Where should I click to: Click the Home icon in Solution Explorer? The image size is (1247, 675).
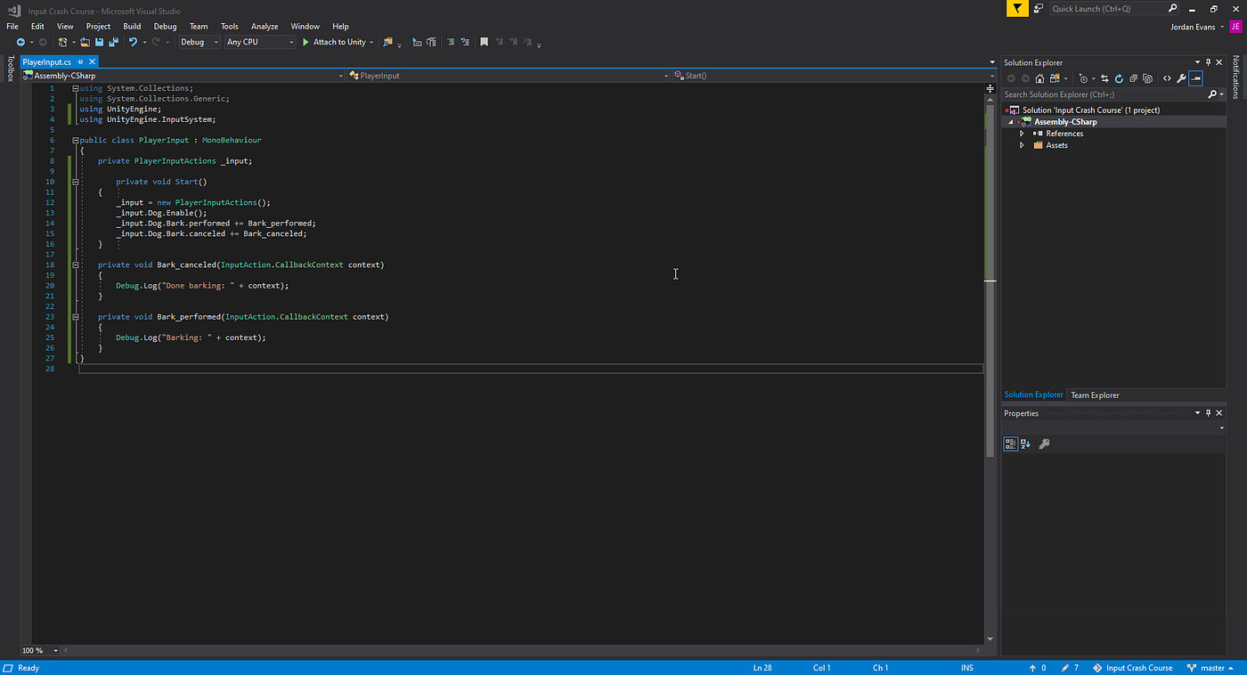1039,78
